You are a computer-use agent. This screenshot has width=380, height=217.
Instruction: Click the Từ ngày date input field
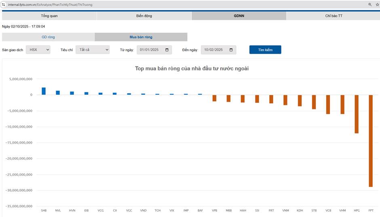click(x=150, y=50)
